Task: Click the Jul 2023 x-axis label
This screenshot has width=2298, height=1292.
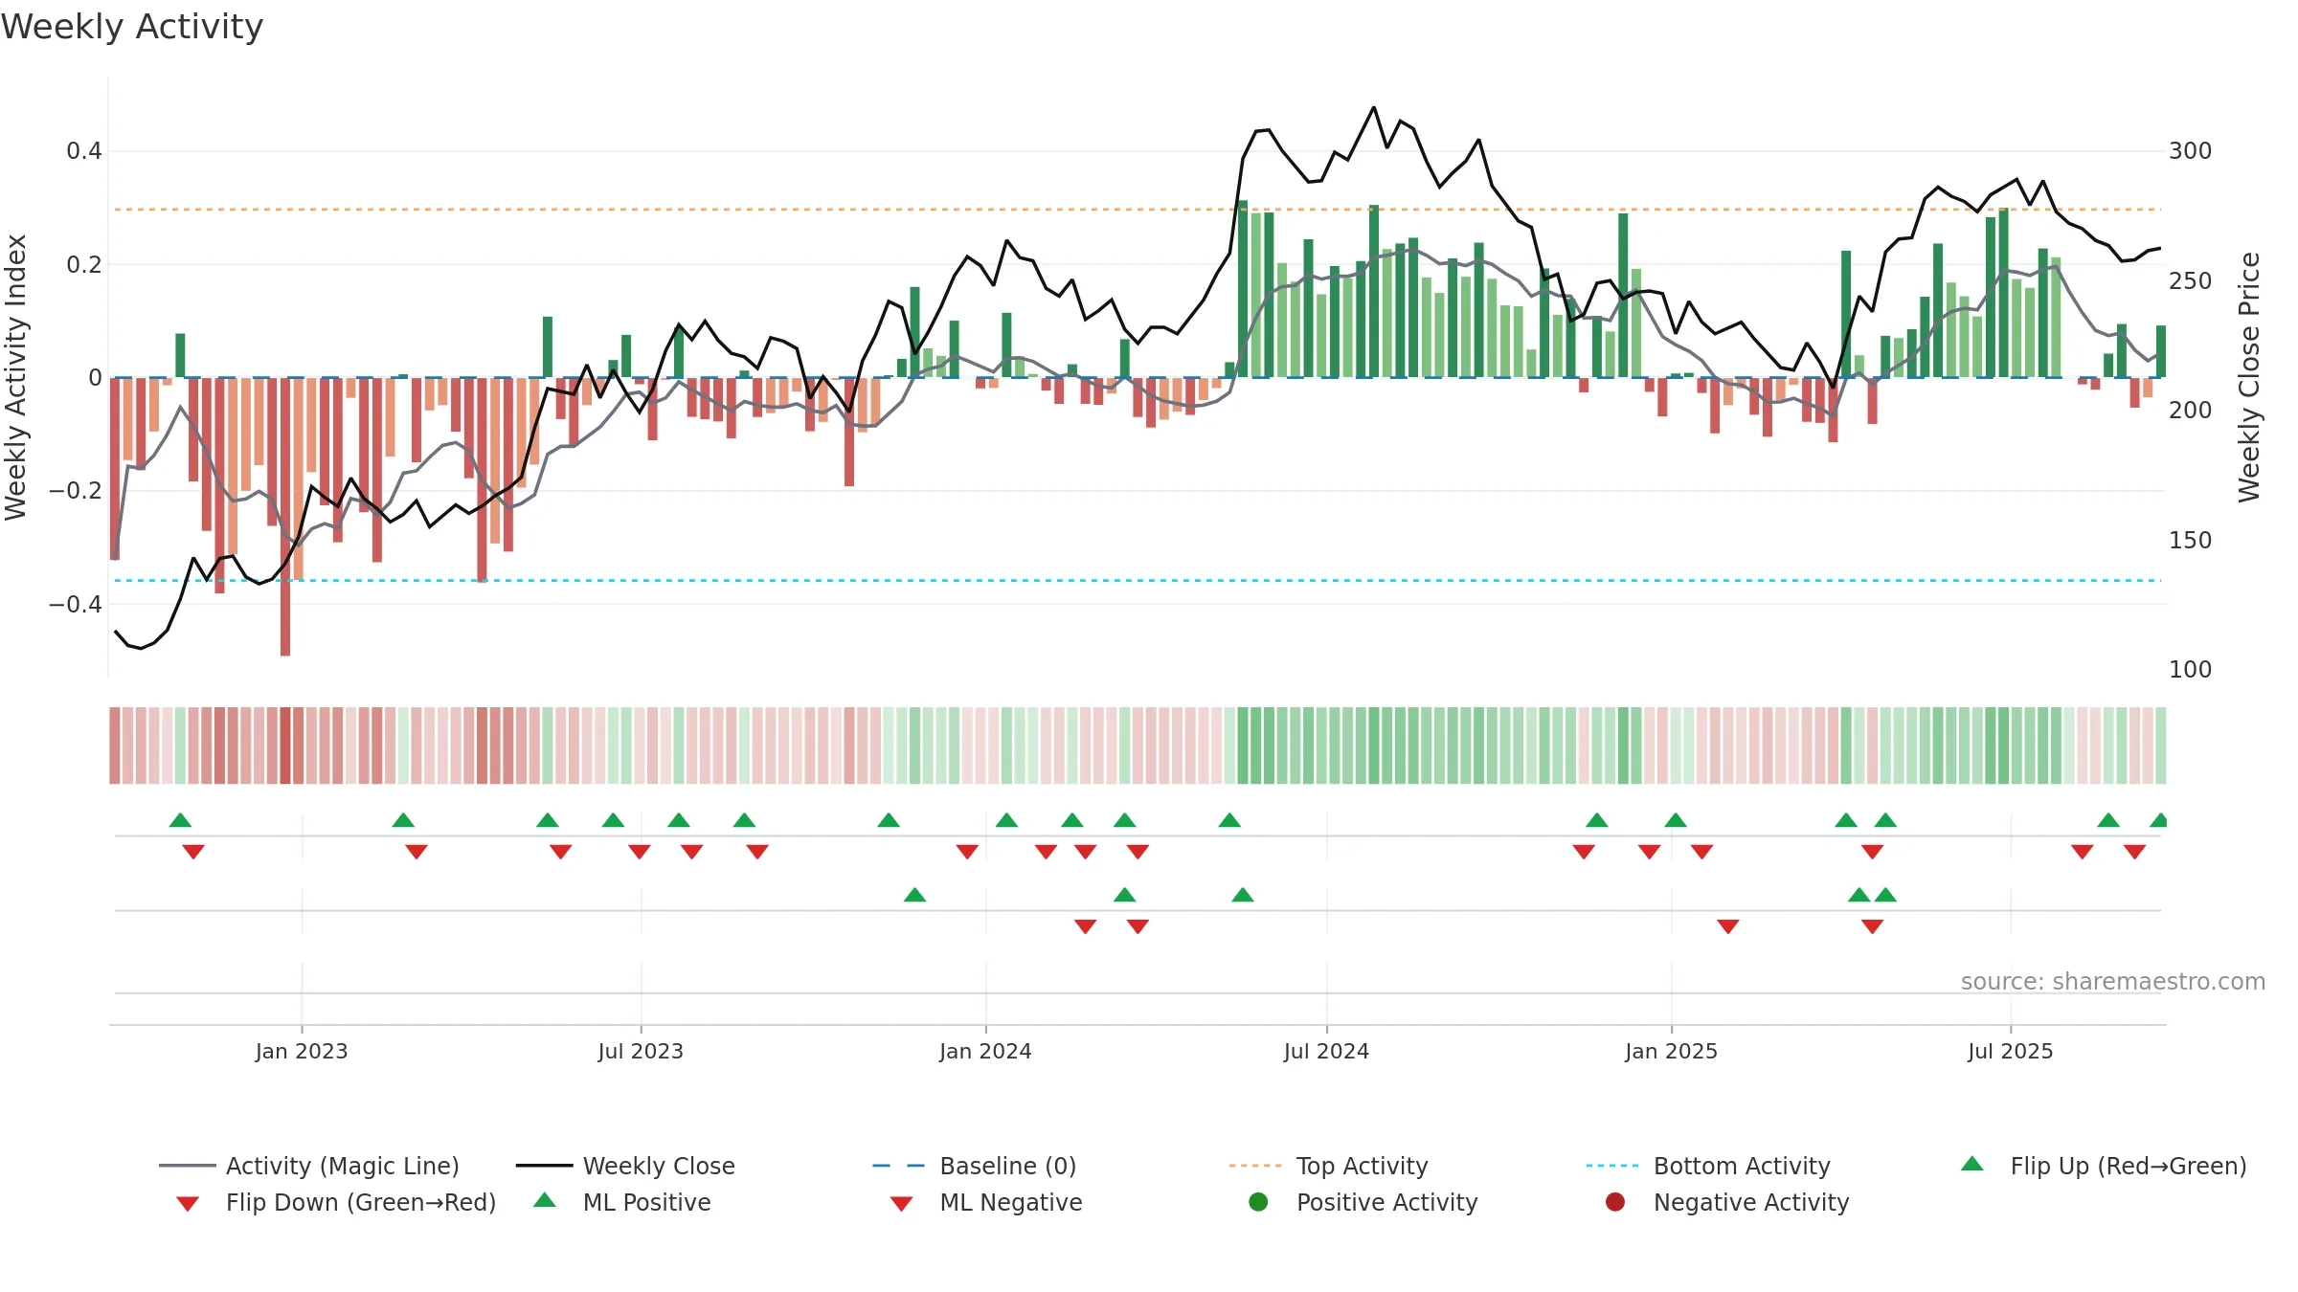Action: (x=641, y=1052)
